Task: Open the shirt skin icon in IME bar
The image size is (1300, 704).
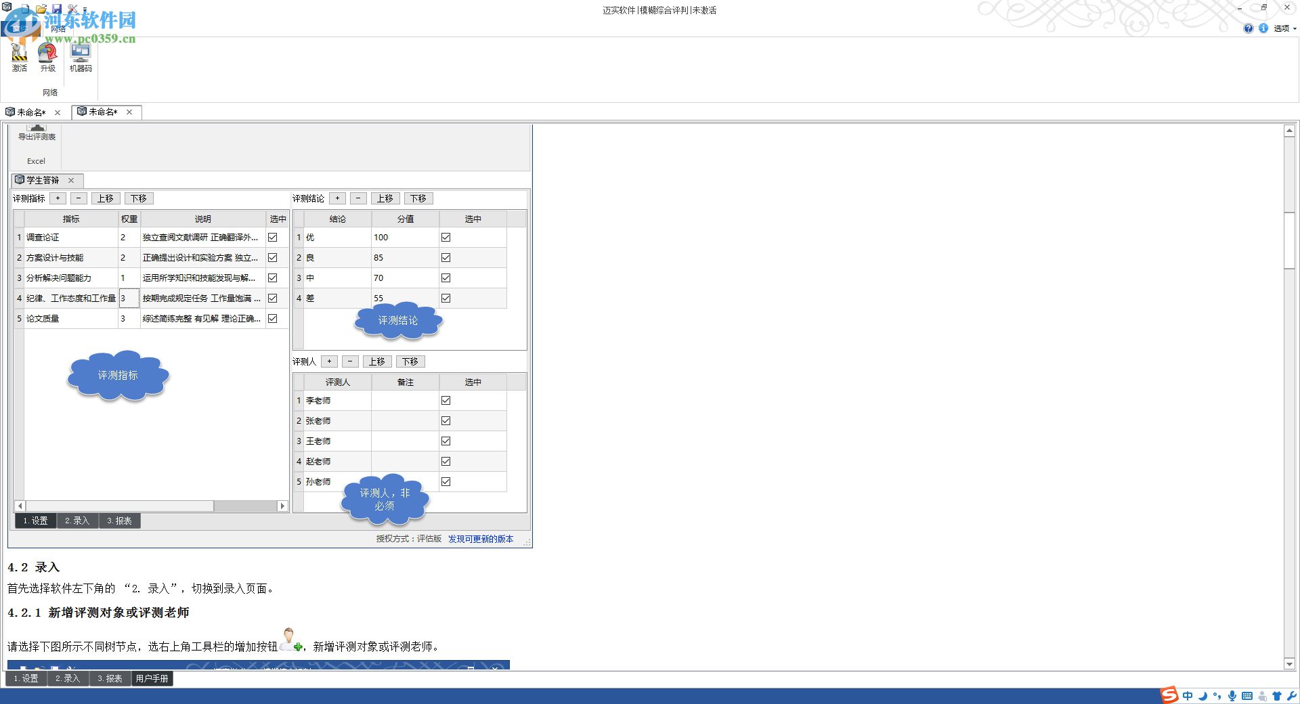Action: (x=1277, y=696)
